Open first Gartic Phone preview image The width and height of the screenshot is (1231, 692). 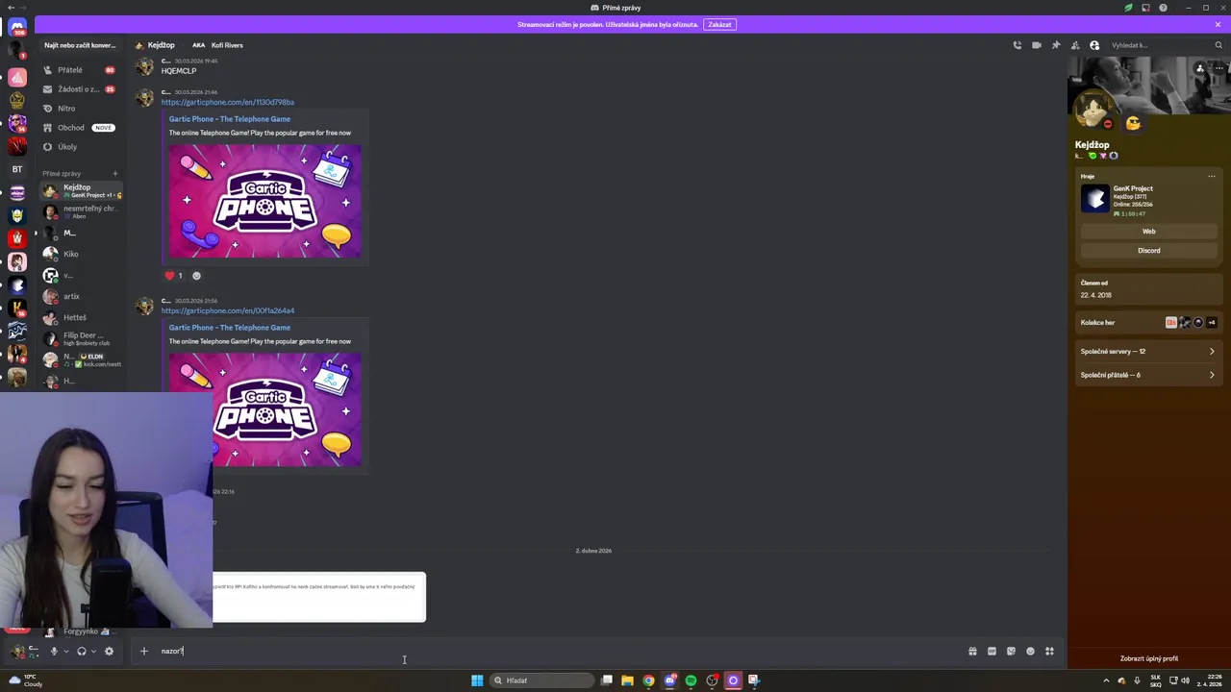265,201
